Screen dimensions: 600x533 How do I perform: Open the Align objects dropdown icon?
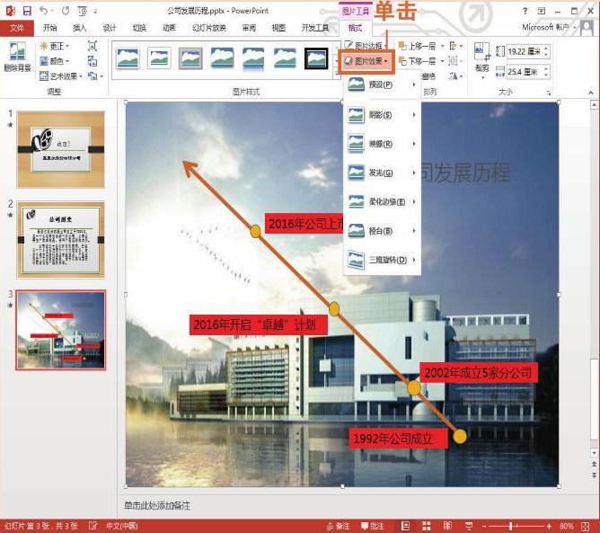click(x=455, y=47)
